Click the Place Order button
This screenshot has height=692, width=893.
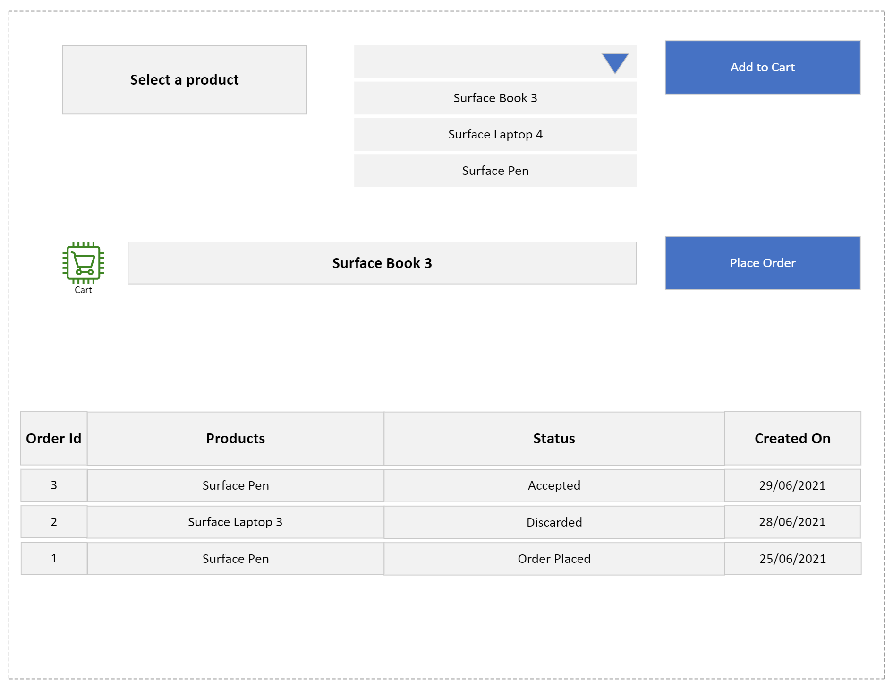(x=763, y=263)
